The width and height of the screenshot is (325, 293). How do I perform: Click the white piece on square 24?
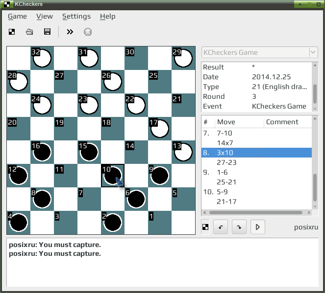42,105
